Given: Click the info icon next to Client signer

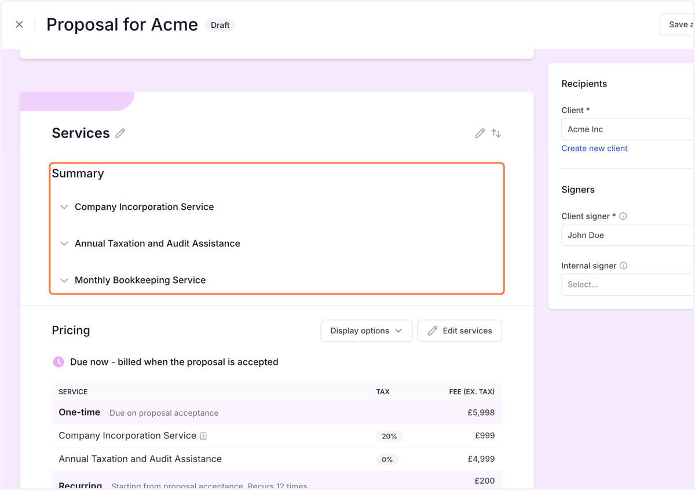Looking at the screenshot, I should pos(623,216).
